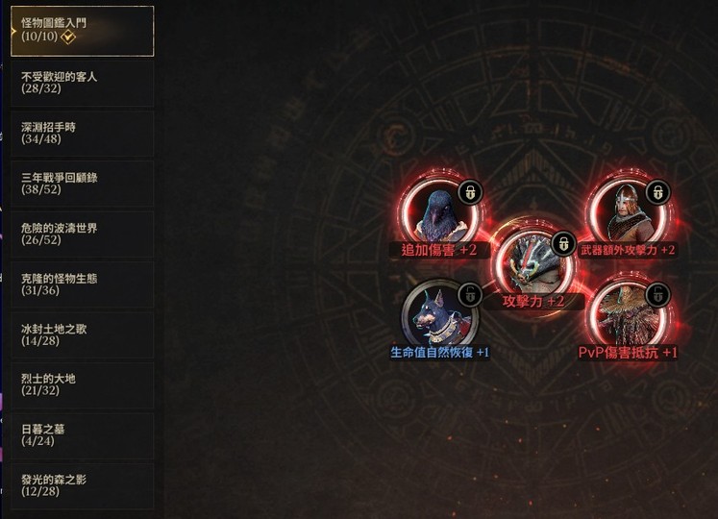Click the completion checkmark badge on 怪物圖鑑入門
Image resolution: width=718 pixels, height=519 pixels.
click(68, 37)
